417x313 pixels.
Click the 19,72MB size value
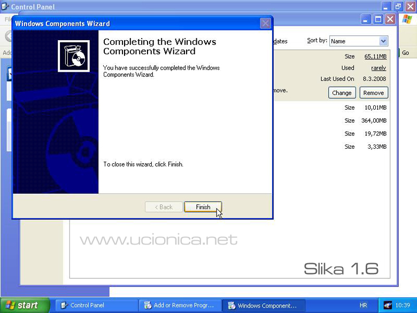[x=375, y=134]
